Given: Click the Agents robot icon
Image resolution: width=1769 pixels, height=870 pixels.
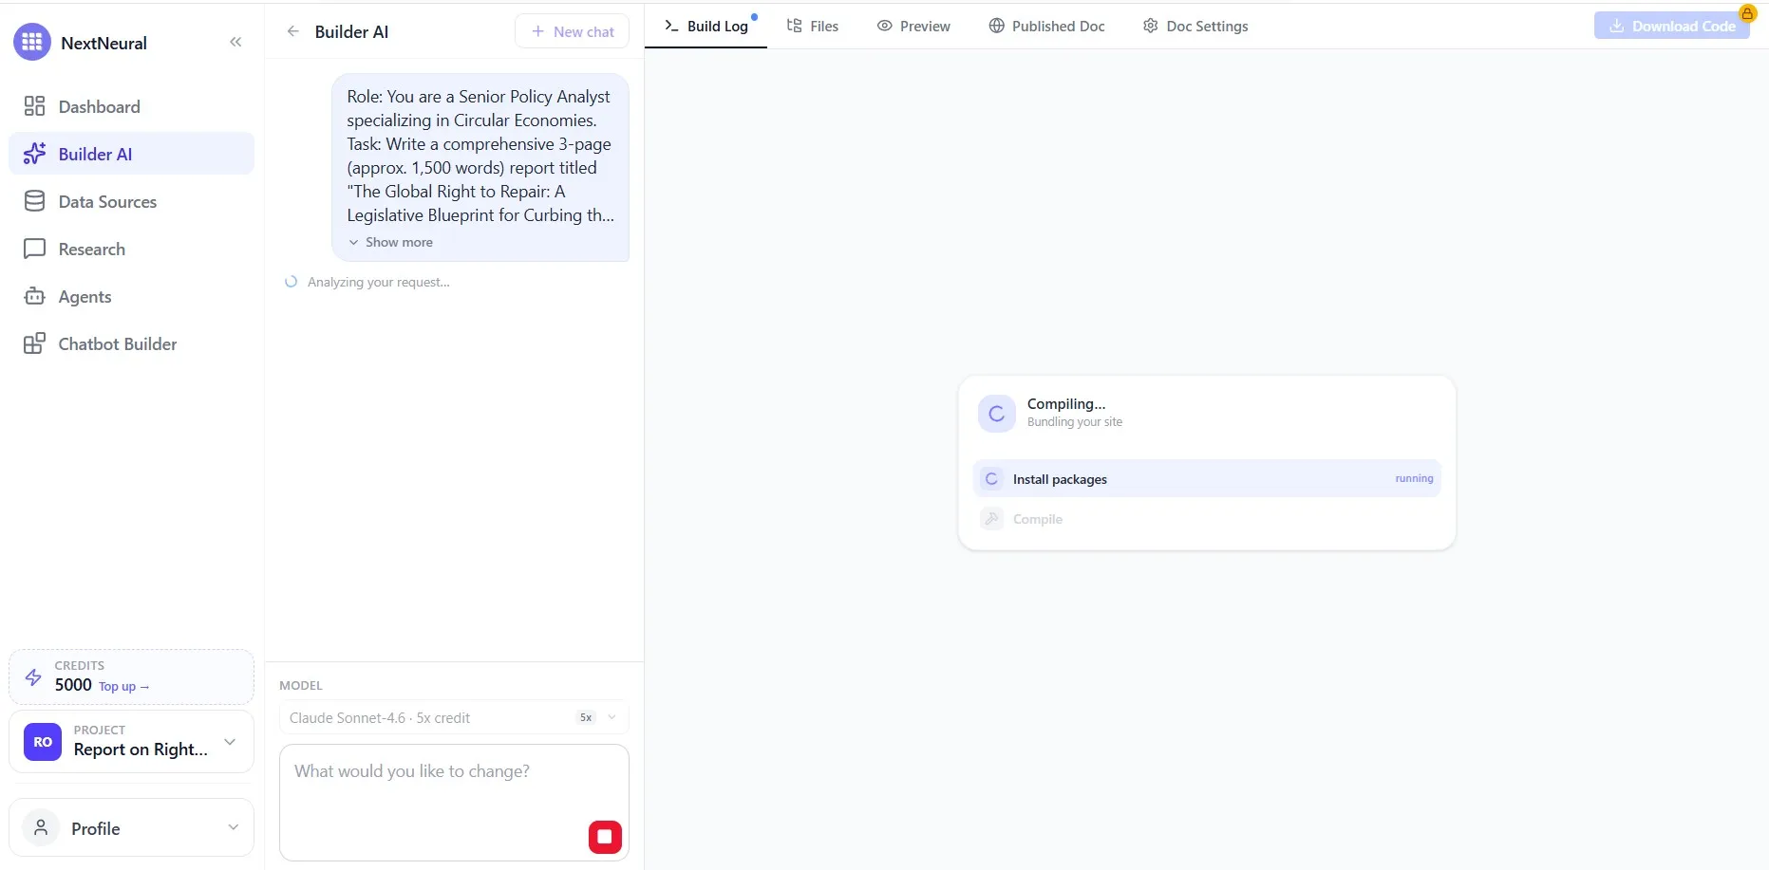Looking at the screenshot, I should point(34,296).
